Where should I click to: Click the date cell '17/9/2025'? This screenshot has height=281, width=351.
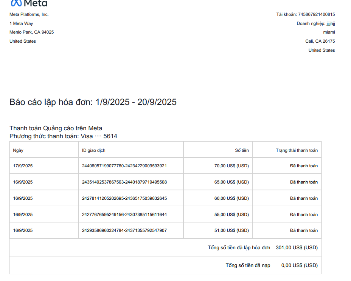[x=23, y=166]
